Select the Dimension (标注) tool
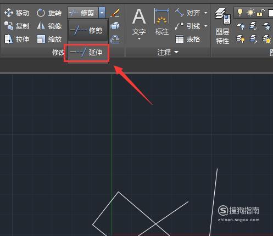The width and height of the screenshot is (273, 236). [x=162, y=22]
